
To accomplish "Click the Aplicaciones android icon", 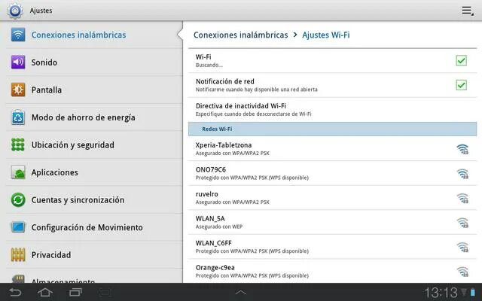I will [18, 172].
